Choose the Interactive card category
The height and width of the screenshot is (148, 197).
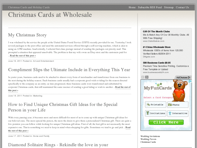(178, 113)
